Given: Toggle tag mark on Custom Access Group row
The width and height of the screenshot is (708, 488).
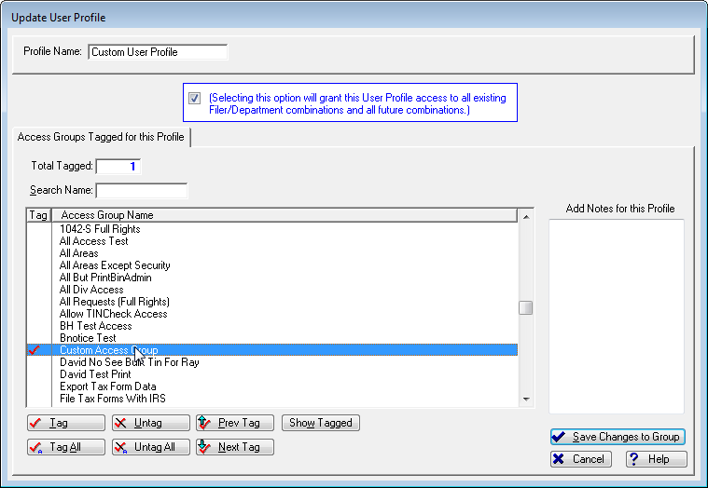Looking at the screenshot, I should coord(35,350).
